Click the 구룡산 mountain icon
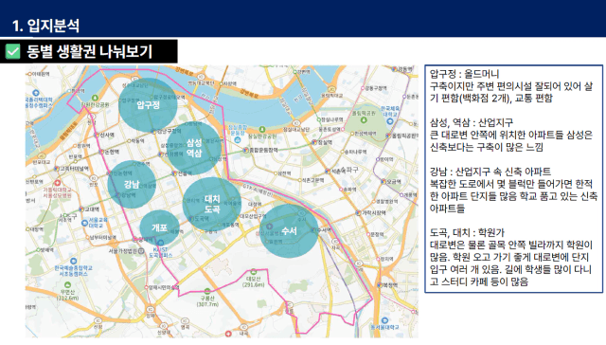606x345 pixels. click(x=207, y=291)
